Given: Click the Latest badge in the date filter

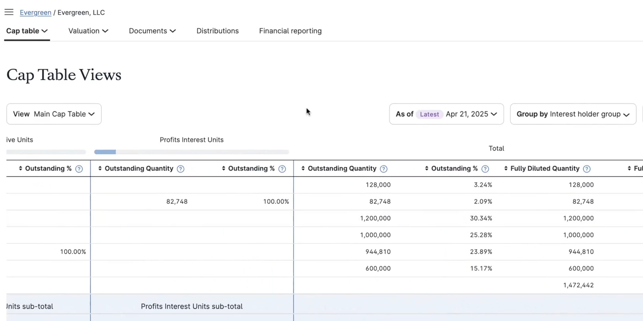Looking at the screenshot, I should tap(429, 114).
